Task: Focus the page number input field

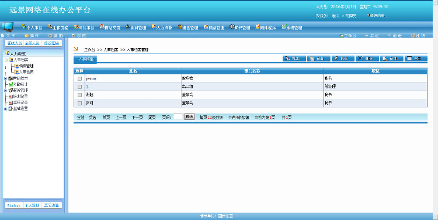Action: point(178,117)
